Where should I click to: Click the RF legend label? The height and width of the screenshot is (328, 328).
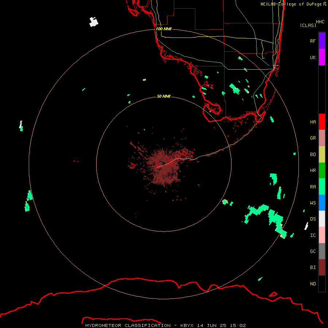tap(313, 41)
